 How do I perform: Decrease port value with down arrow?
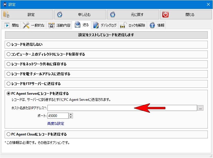point(71,117)
